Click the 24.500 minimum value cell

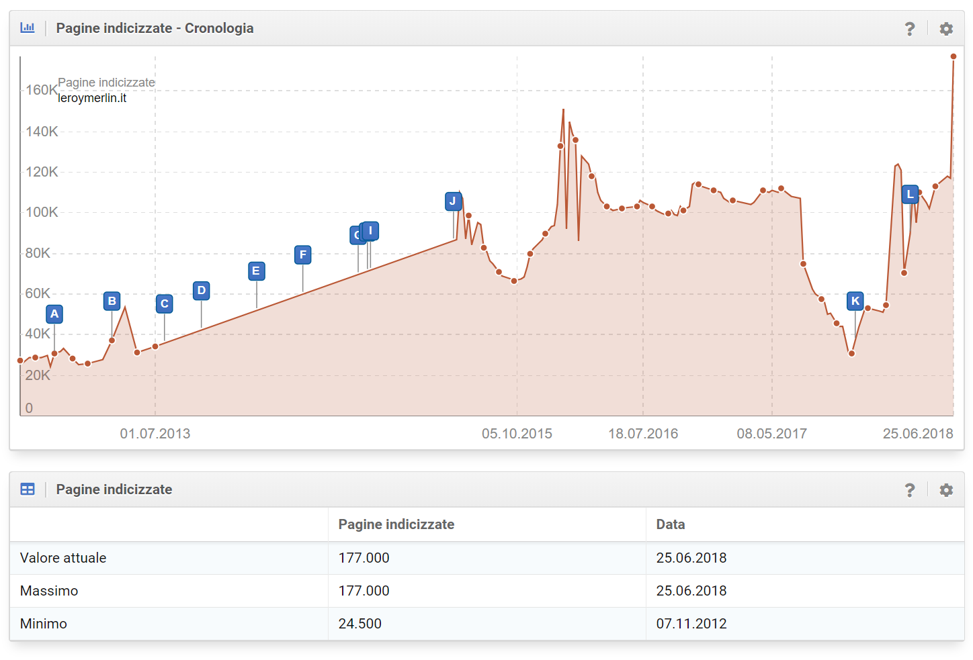click(360, 624)
